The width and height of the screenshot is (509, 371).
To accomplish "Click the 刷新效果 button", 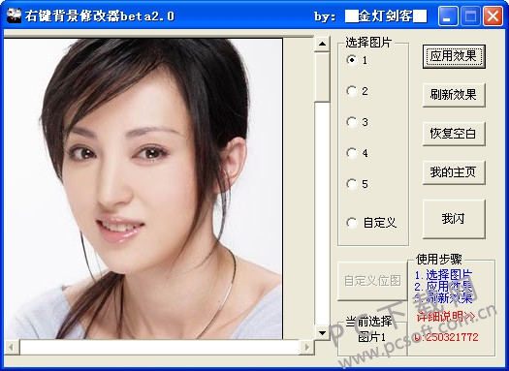I will coord(454,95).
